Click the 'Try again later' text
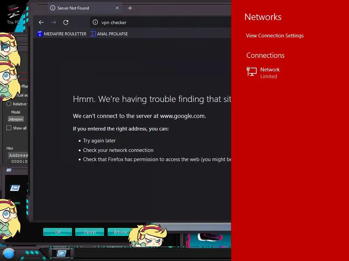Screen dimensions: 349x261 [99, 141]
